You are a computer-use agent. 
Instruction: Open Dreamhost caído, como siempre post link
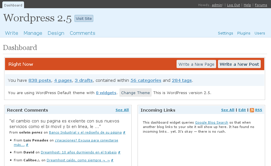pyautogui.click(x=78, y=160)
